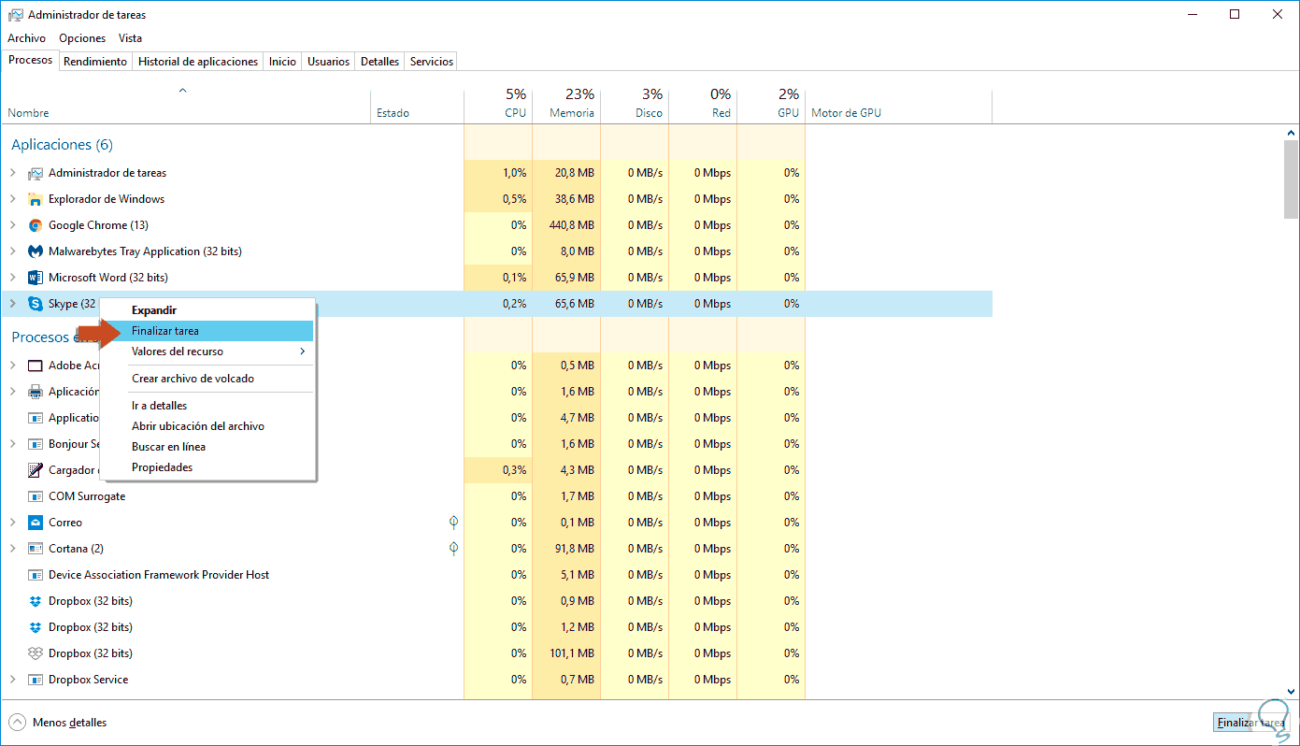1300x746 pixels.
Task: Open the Vista menu
Action: (130, 38)
